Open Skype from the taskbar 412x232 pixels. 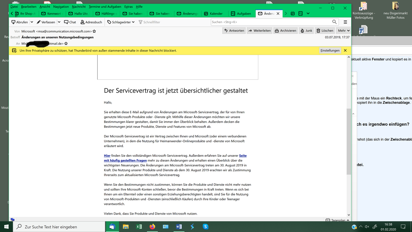click(205, 227)
